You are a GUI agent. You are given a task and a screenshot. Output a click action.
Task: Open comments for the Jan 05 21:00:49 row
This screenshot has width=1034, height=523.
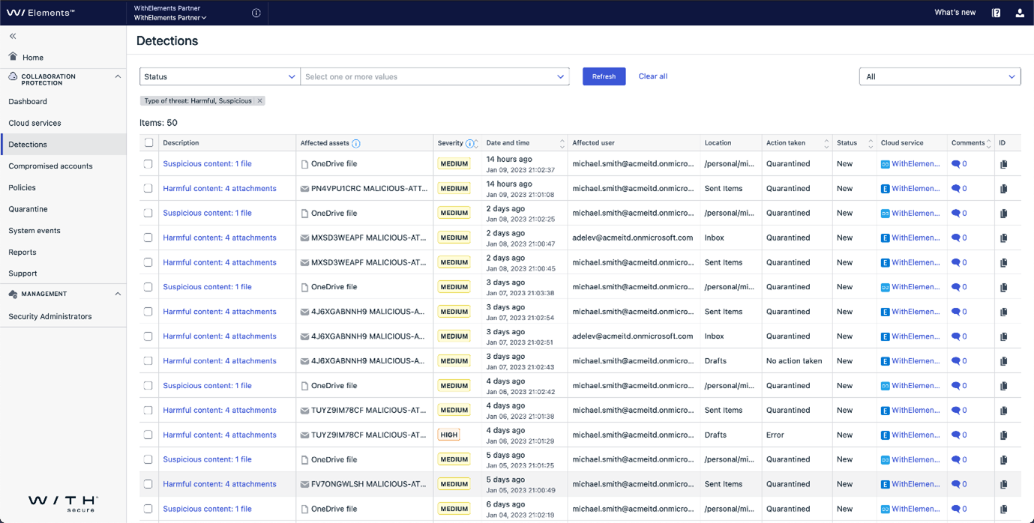click(959, 485)
